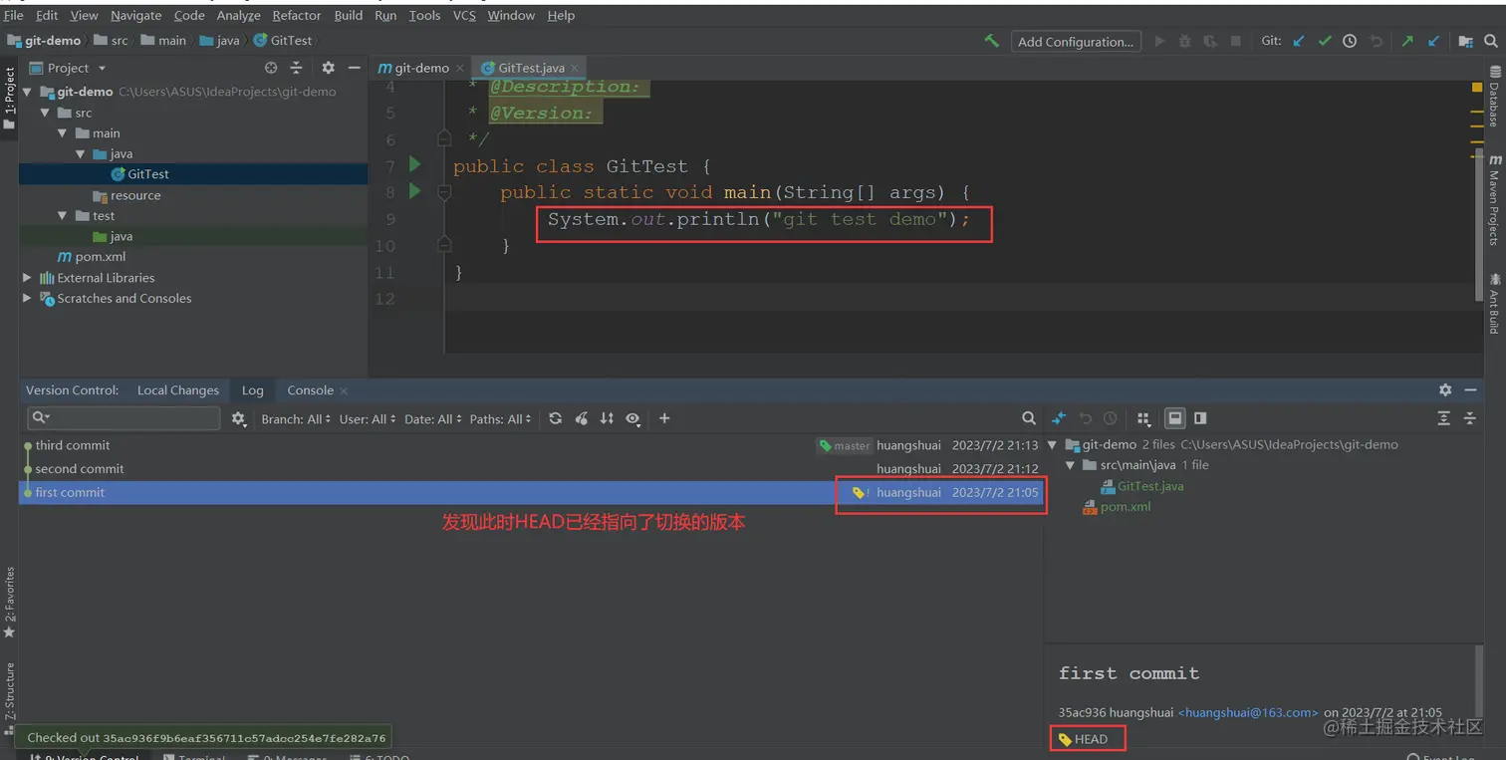Viewport: 1506px width, 760px height.
Task: Select third commit row in log
Action: pos(530,445)
